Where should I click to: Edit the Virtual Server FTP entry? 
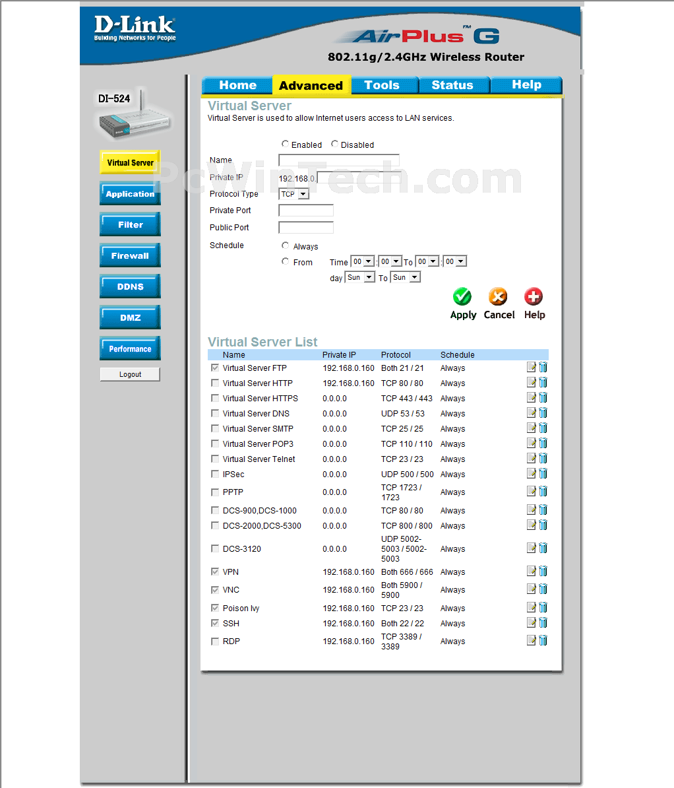pos(532,368)
